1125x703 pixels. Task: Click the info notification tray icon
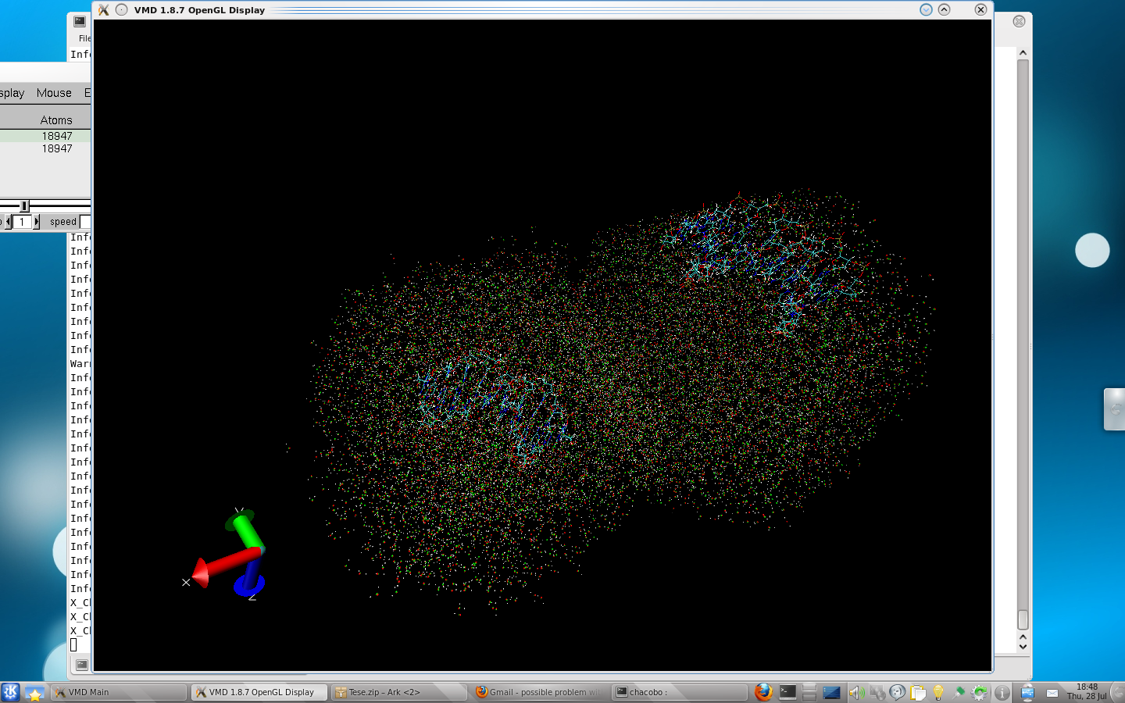pos(1002,693)
